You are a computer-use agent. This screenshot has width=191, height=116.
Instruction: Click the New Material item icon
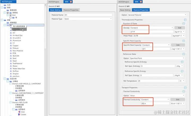point(11,51)
